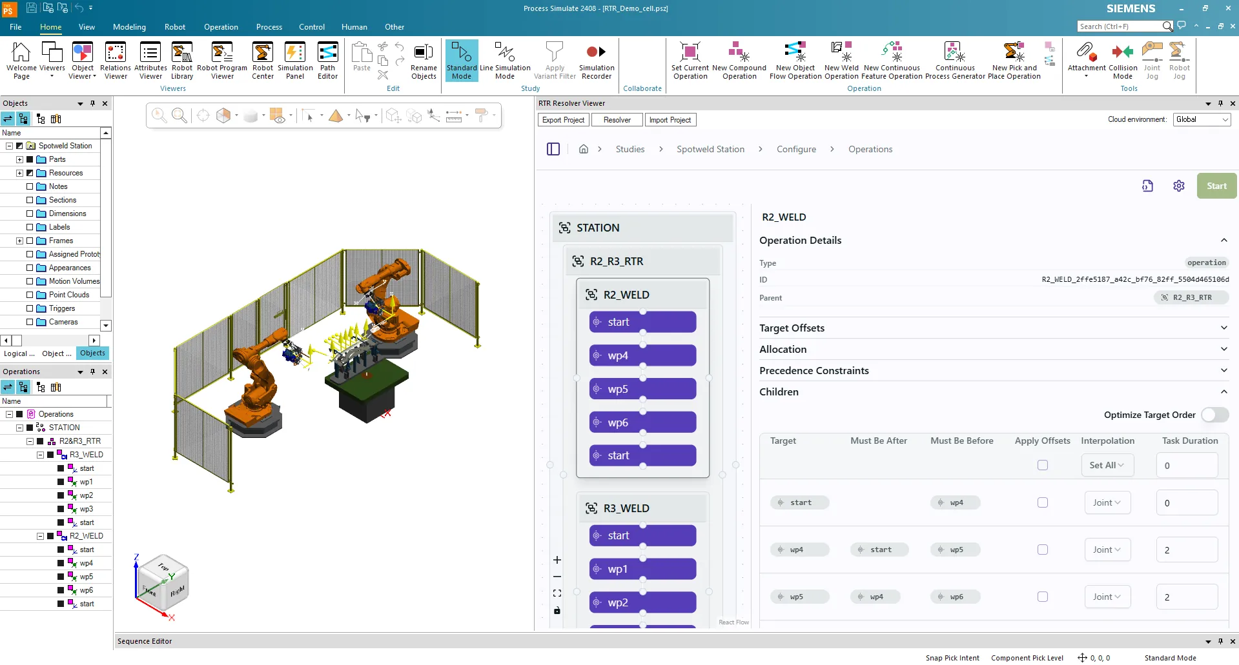Open the Human ribbon tab

[x=354, y=27]
